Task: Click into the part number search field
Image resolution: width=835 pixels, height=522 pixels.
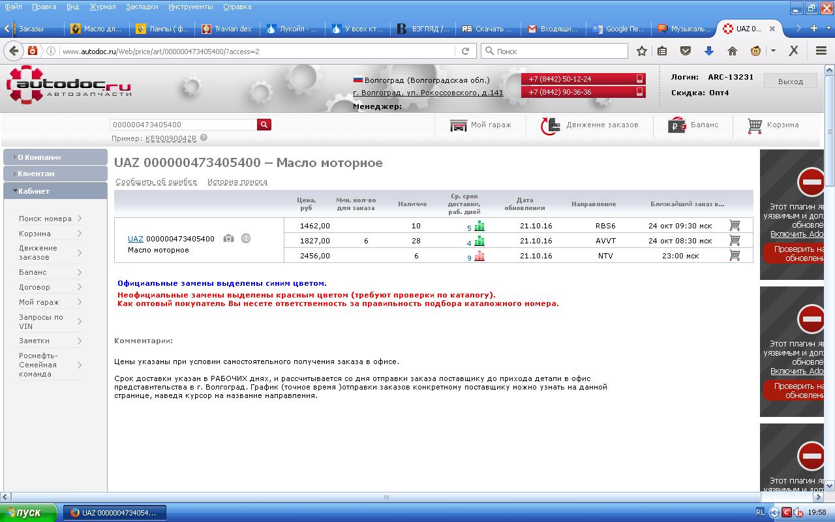Action: [183, 125]
